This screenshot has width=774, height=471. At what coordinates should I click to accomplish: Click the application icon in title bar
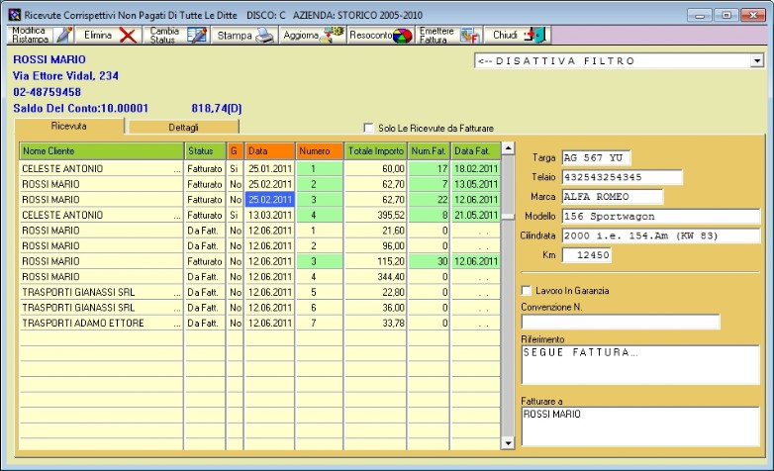pyautogui.click(x=15, y=15)
